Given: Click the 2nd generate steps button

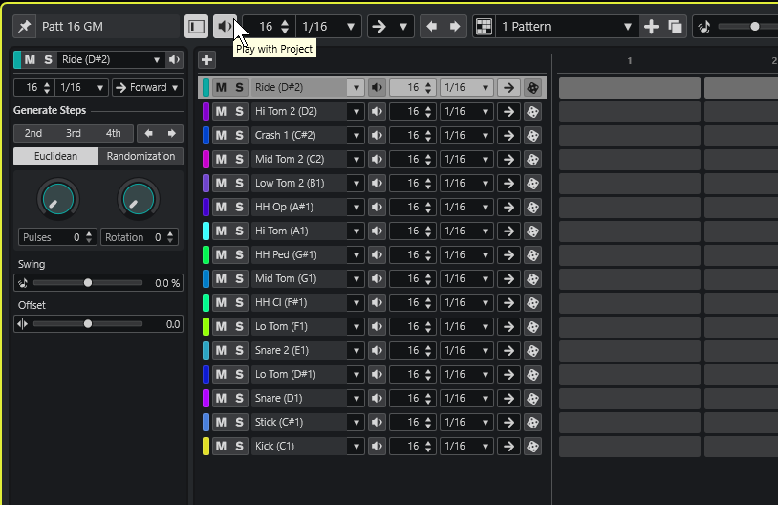Looking at the screenshot, I should coord(33,133).
